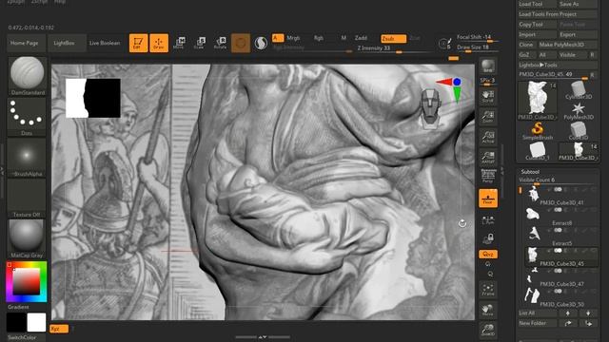This screenshot has height=342, width=609.
Task: Click the Copy Tool button
Action: 537,24
